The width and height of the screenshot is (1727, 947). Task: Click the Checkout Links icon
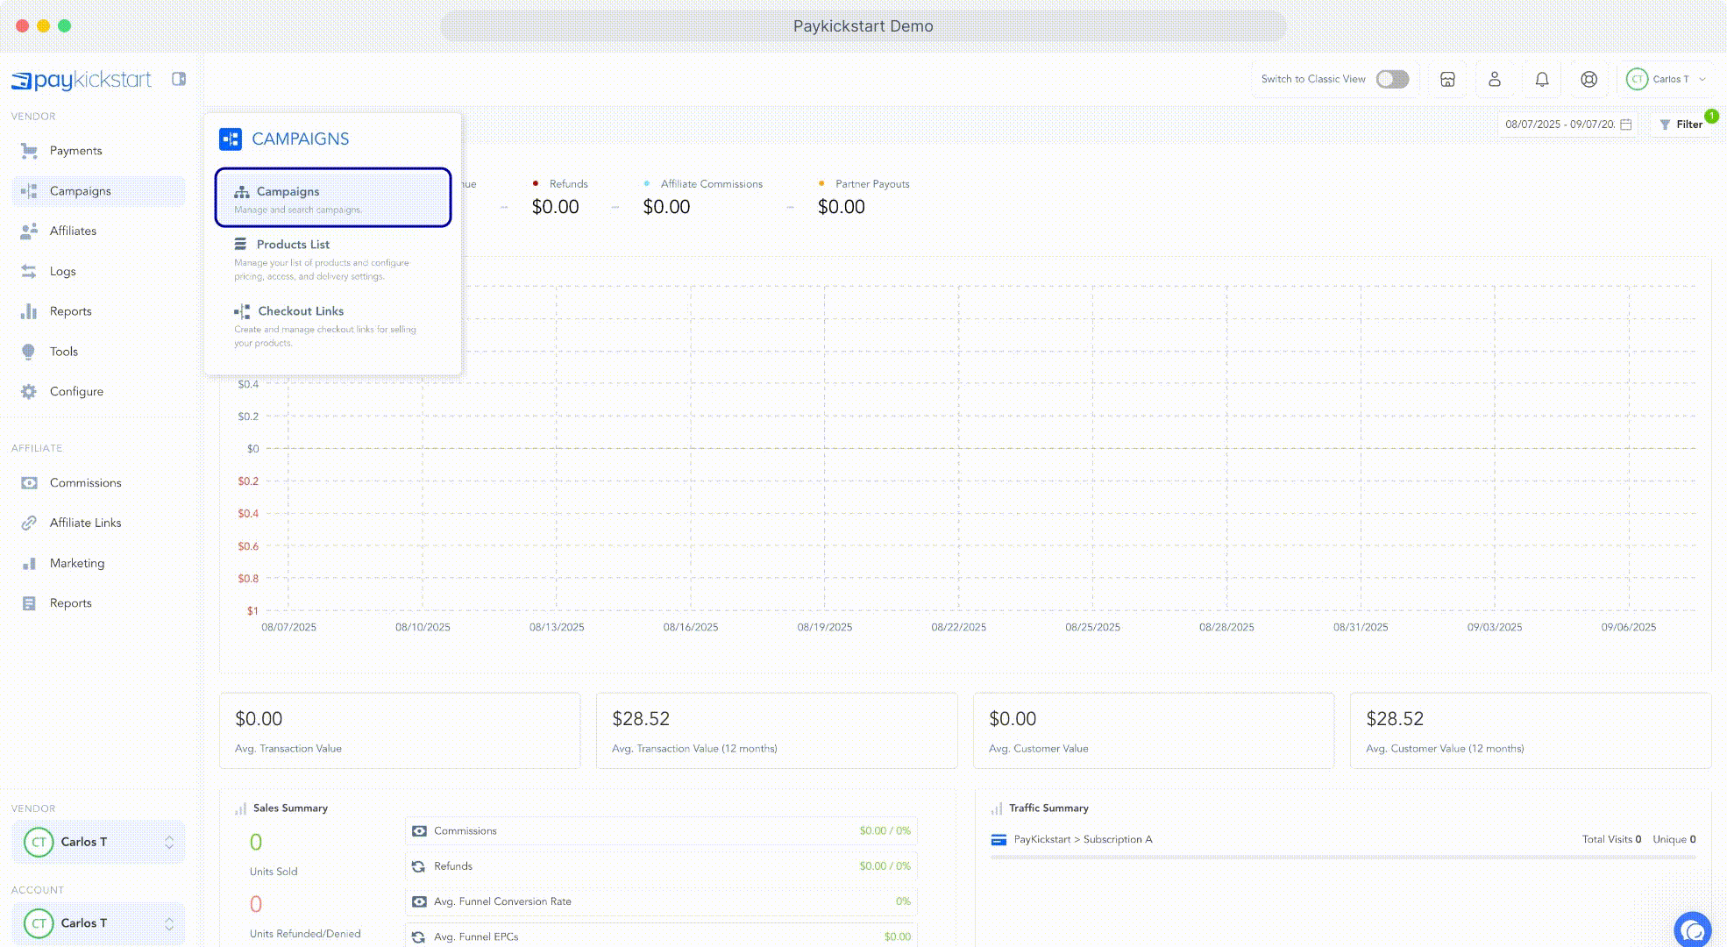(242, 311)
